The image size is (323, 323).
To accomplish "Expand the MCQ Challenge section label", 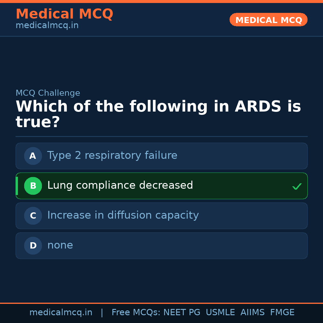I will tap(48, 93).
